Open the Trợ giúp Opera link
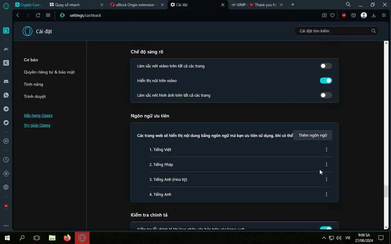 [37, 125]
